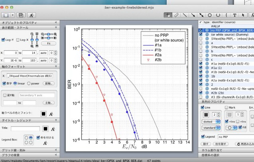The width and height of the screenshot is (254, 162).
Task: Enable the Log-X checkbox
Action: 18,40
